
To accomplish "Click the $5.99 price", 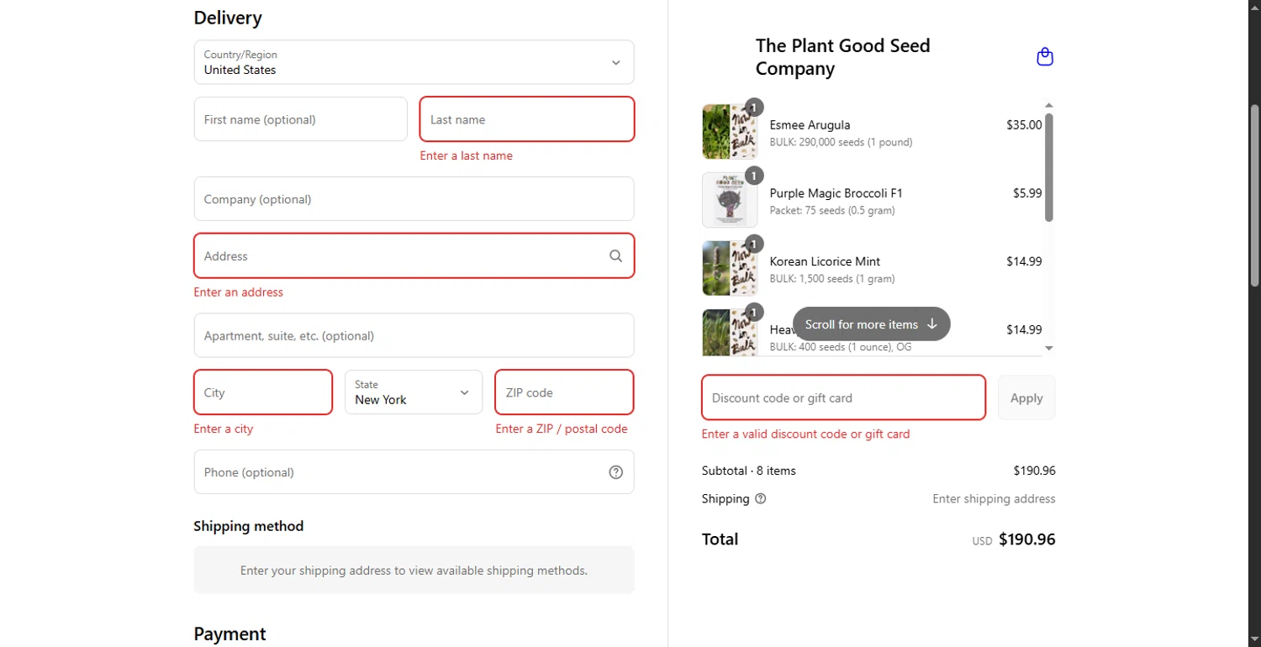I will [x=1027, y=193].
